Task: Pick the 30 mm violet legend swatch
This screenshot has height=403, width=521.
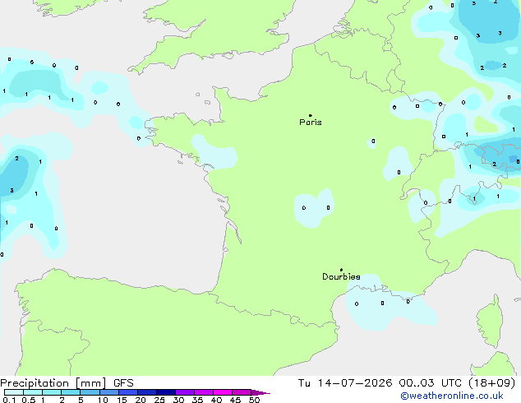Action: (x=185, y=392)
